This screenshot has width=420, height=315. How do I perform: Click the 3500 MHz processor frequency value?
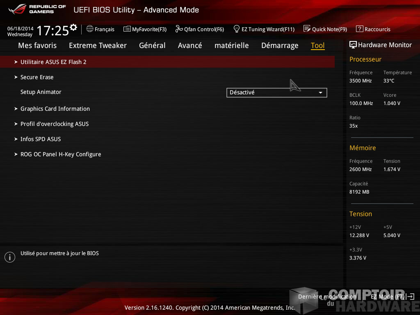361,81
